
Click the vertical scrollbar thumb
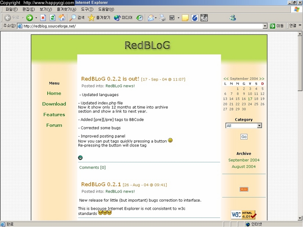click(300, 64)
